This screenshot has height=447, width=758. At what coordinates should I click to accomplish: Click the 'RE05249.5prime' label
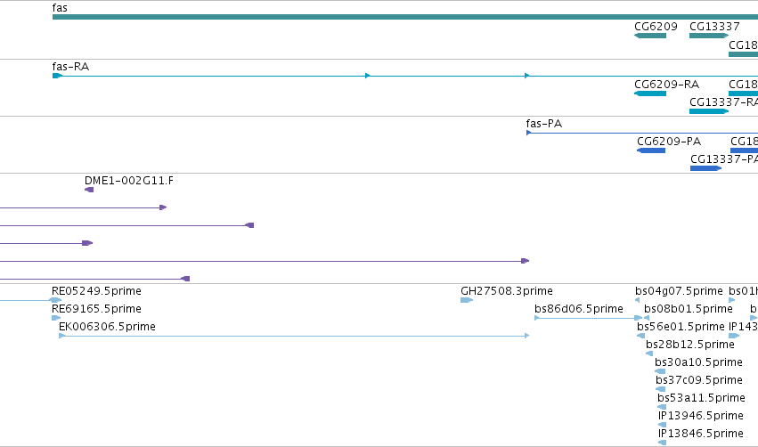point(97,291)
